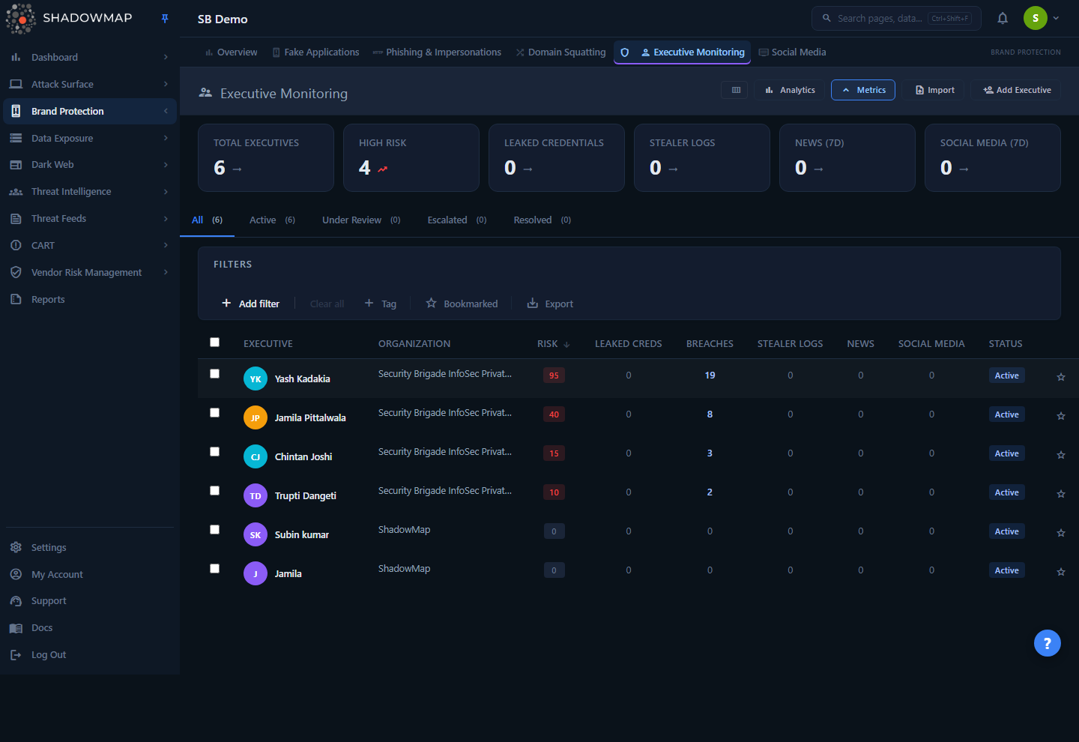Export the executives list
The height and width of the screenshot is (742, 1079).
(x=550, y=304)
